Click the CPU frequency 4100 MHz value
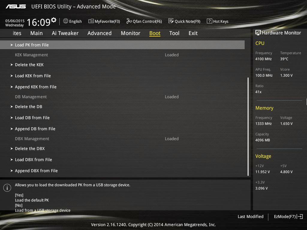The height and width of the screenshot is (230, 307). [263, 59]
